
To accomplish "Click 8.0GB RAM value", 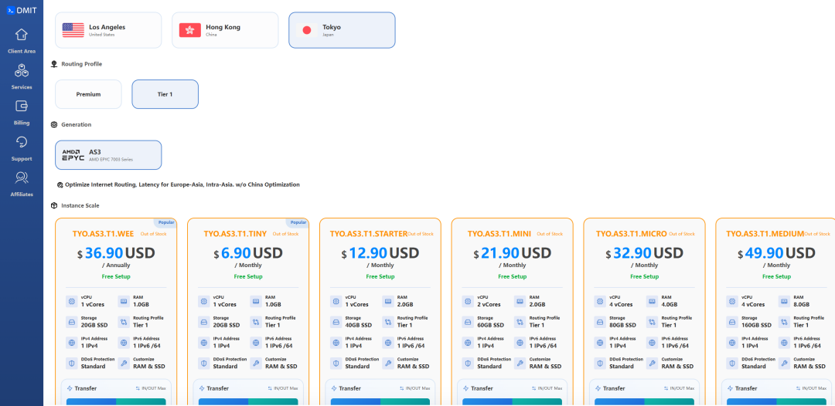I will point(802,304).
